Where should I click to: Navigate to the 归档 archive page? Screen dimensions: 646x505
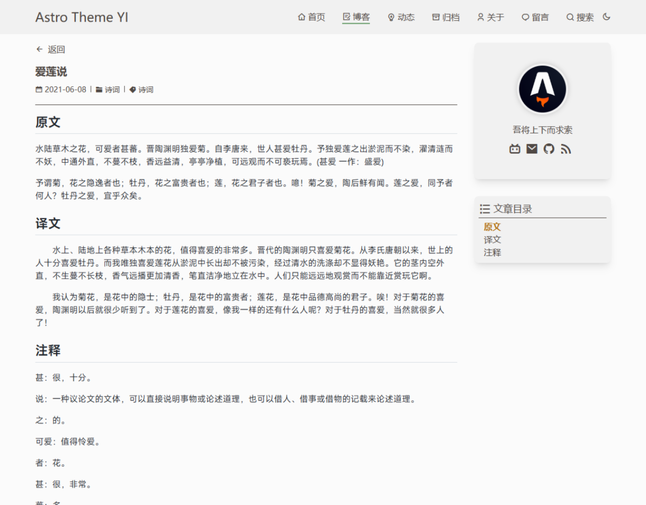(x=446, y=17)
